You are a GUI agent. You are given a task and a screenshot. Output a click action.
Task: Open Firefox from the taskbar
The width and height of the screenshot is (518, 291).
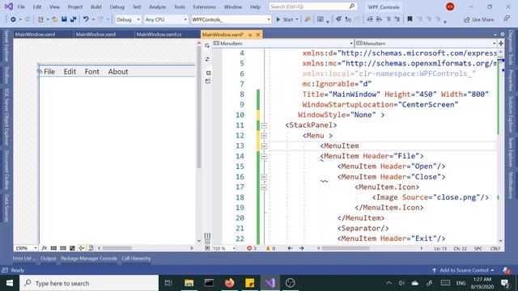click(x=230, y=283)
